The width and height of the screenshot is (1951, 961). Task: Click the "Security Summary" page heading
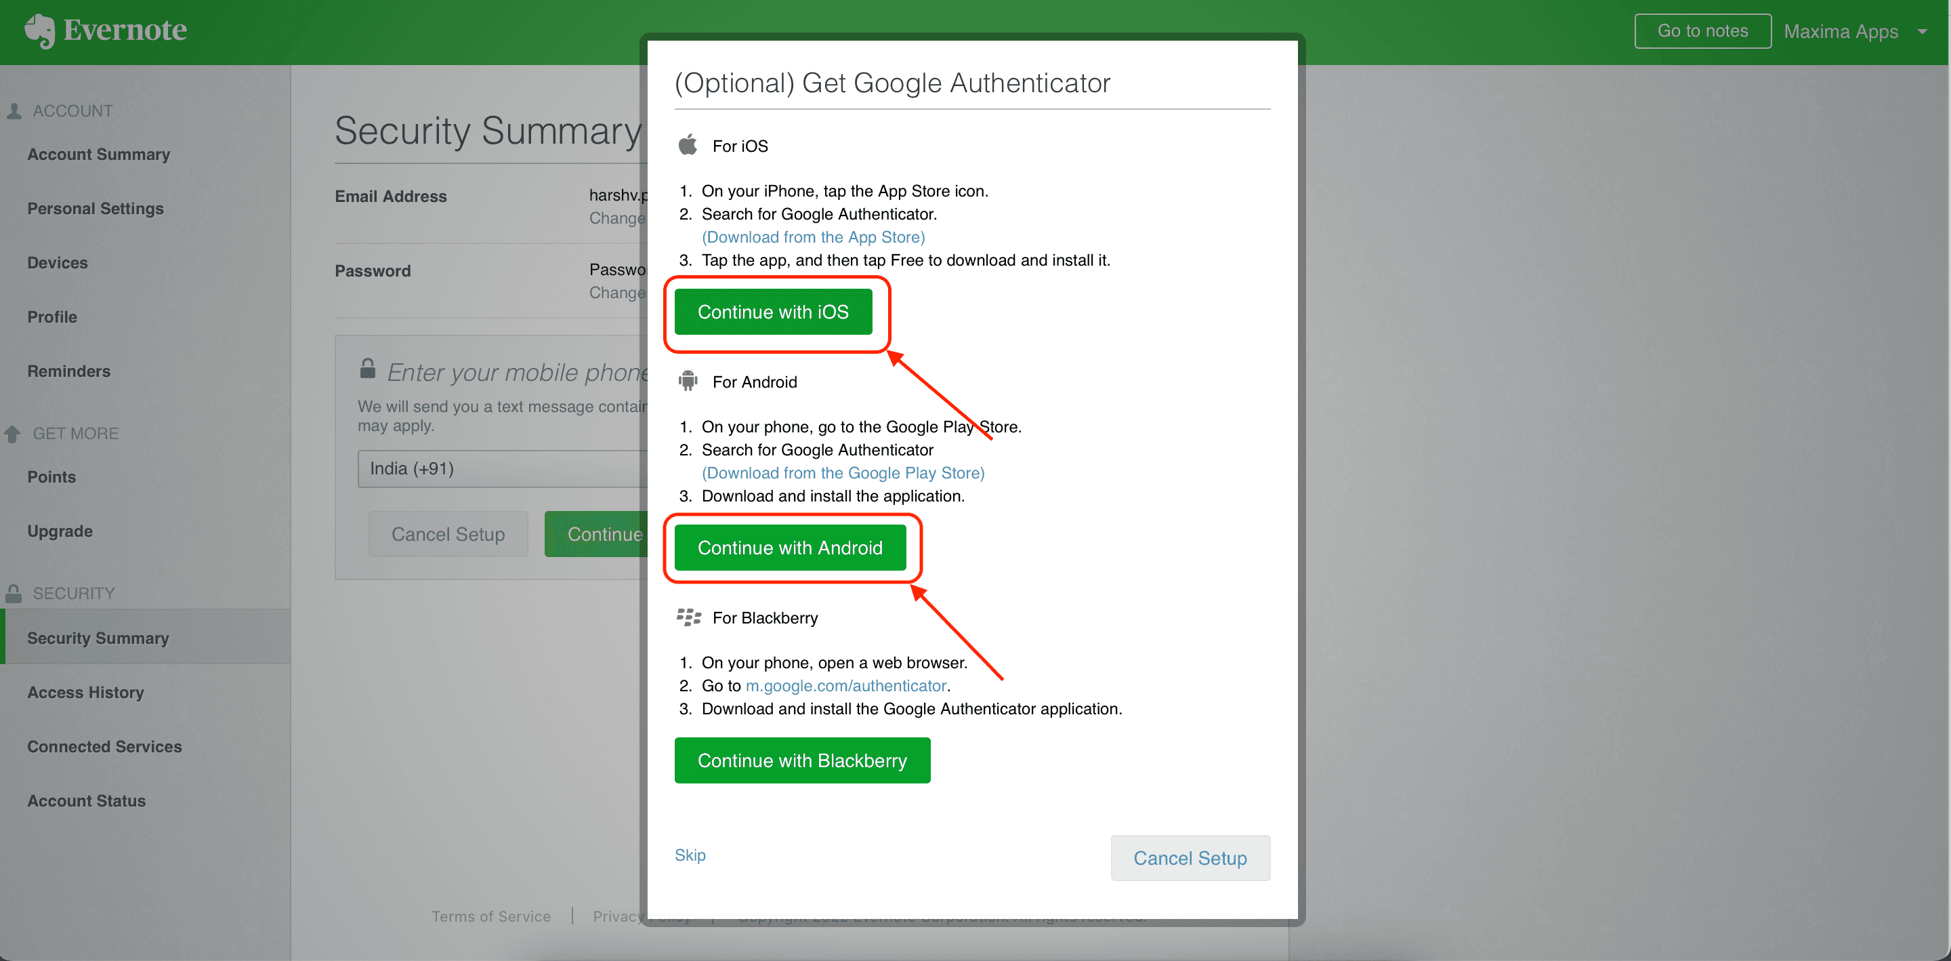click(x=488, y=130)
